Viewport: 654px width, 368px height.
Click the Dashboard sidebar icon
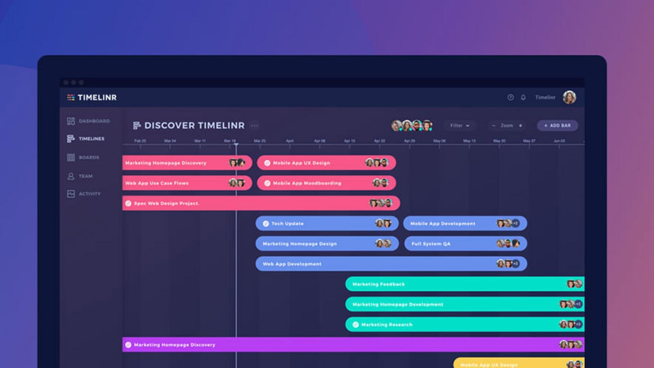click(71, 121)
